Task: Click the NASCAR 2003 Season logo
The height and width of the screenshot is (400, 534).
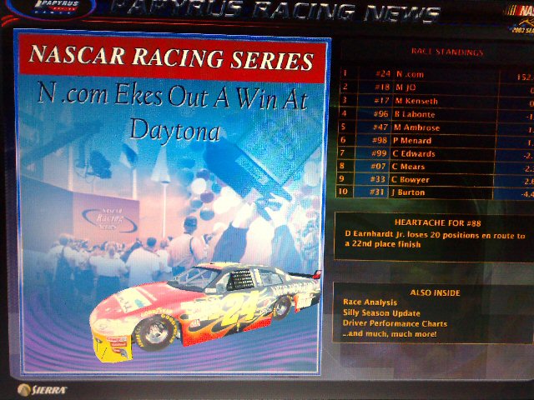Action: click(x=521, y=18)
